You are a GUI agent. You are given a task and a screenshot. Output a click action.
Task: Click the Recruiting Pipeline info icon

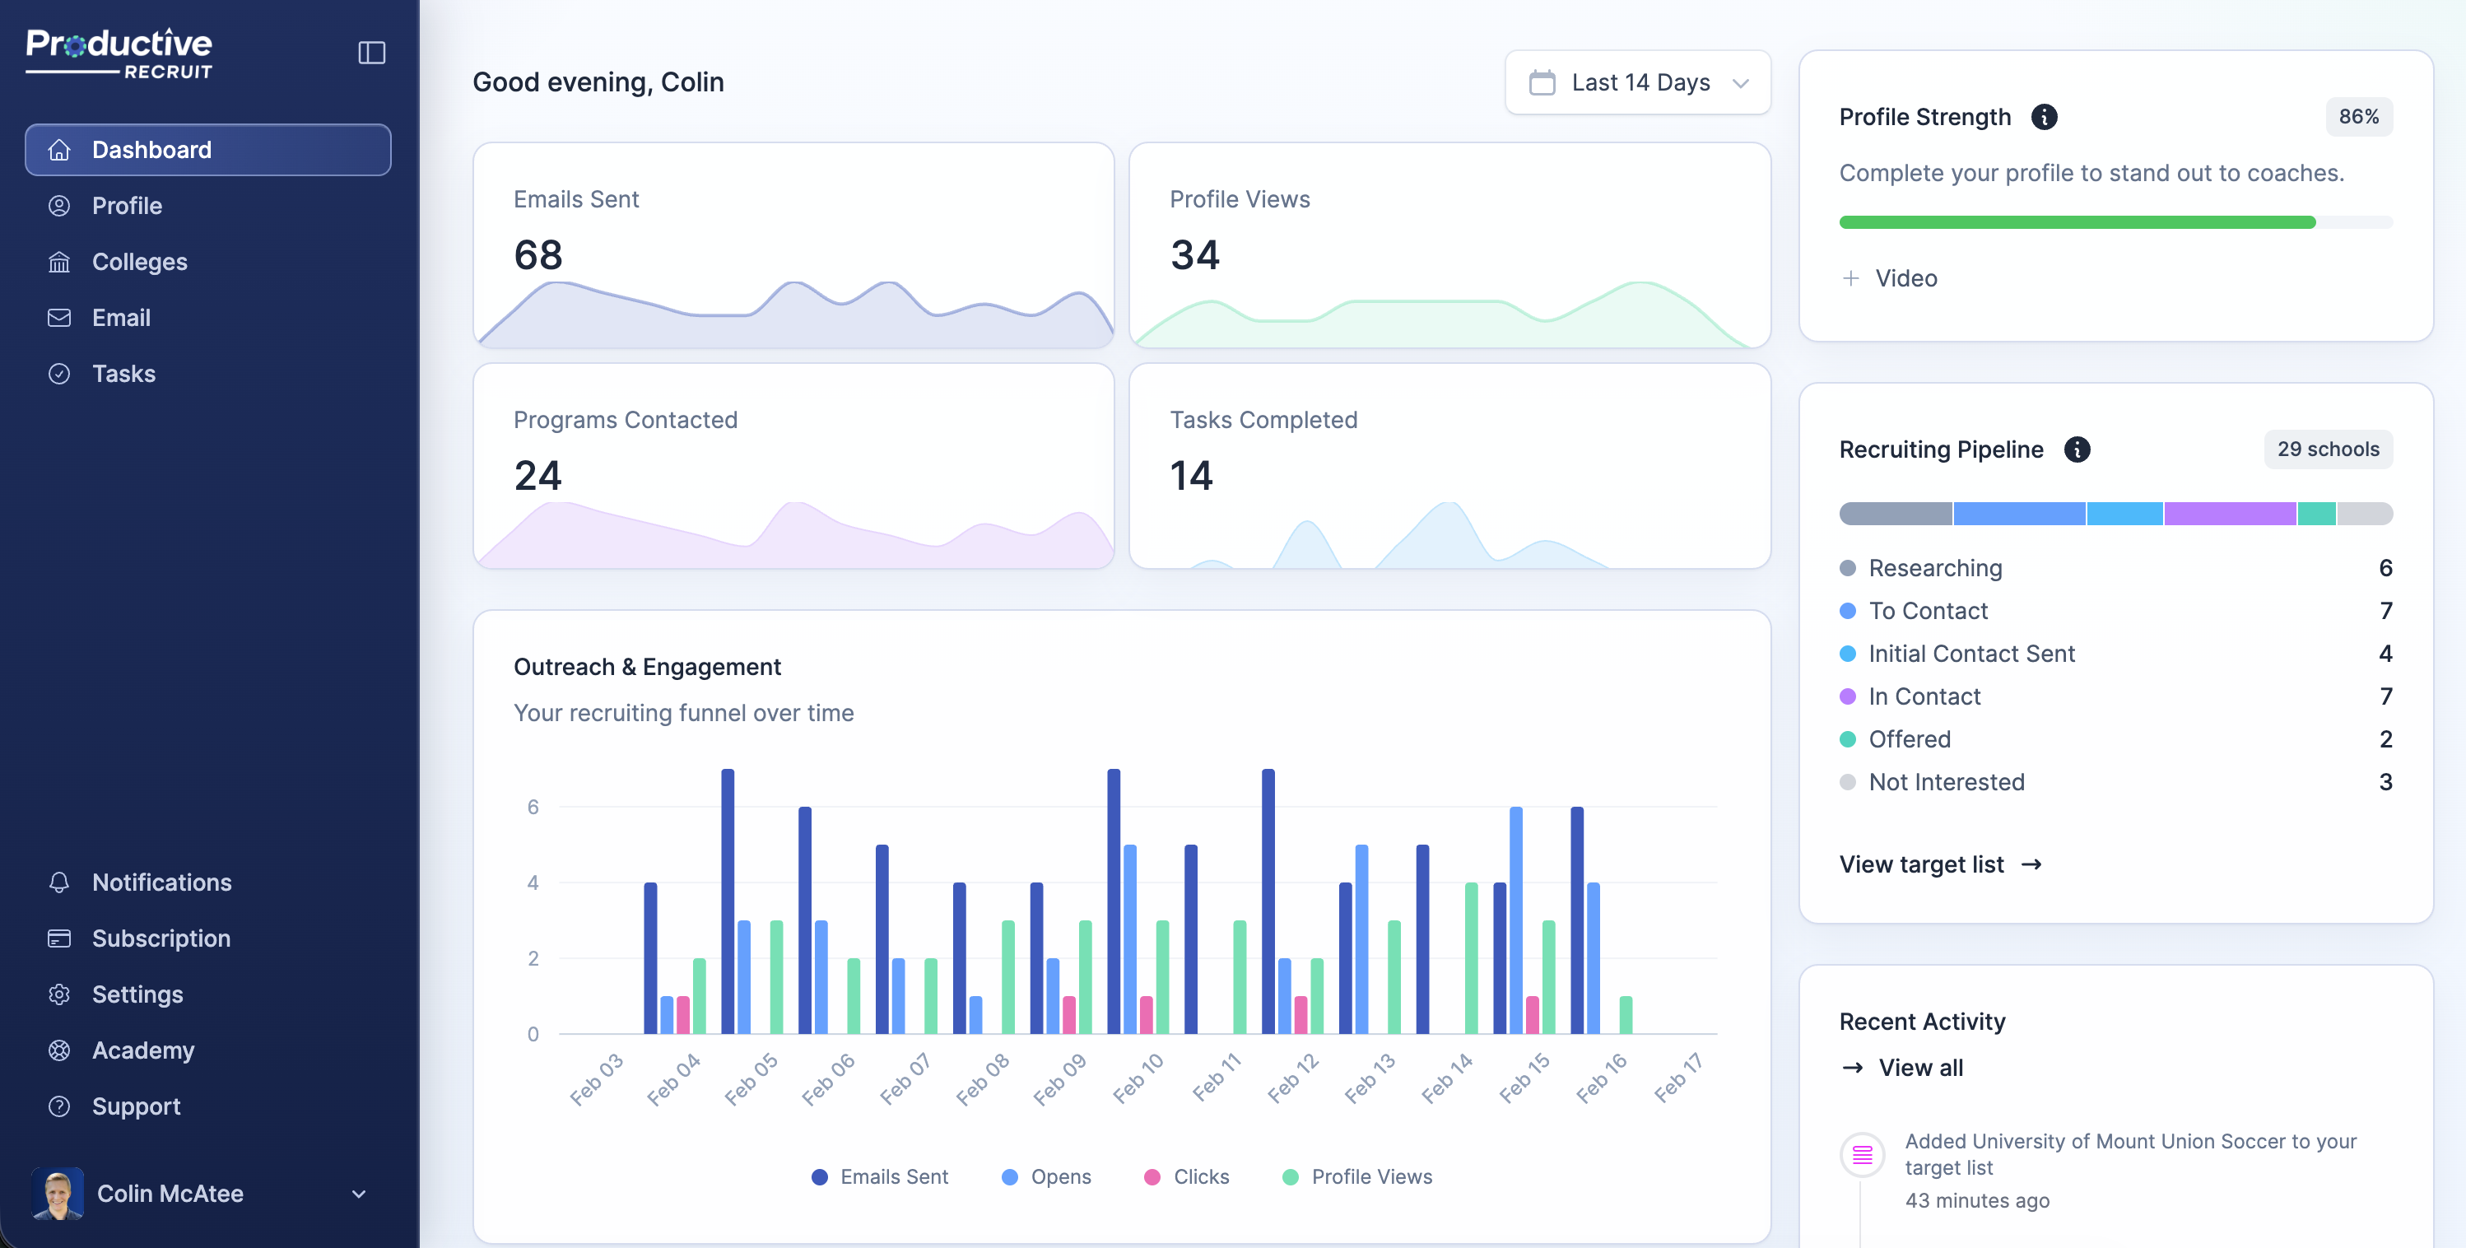[2077, 449]
